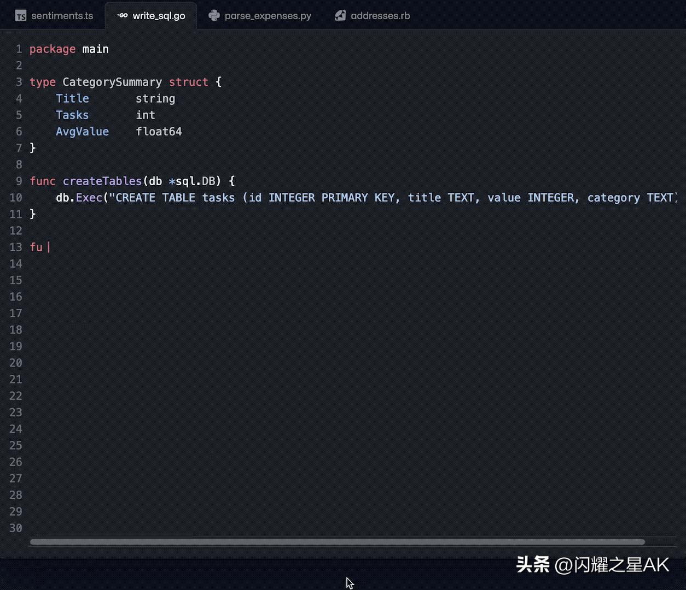
Task: Click the CategorySummary type name
Action: point(112,82)
